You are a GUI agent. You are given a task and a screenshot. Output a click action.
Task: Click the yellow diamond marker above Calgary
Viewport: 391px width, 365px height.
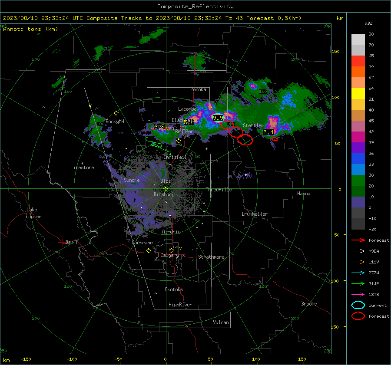[172, 250]
